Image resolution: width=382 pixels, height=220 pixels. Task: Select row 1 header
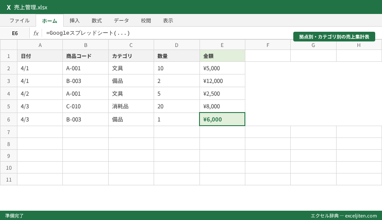pyautogui.click(x=9, y=56)
